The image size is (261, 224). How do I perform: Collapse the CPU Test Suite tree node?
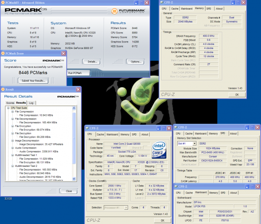[8, 108]
